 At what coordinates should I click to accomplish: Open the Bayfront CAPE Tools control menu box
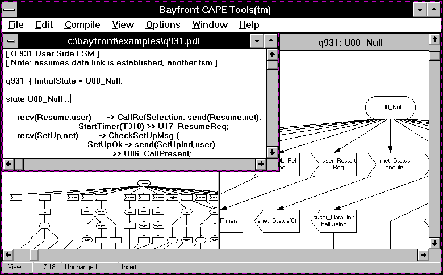pos(10,10)
